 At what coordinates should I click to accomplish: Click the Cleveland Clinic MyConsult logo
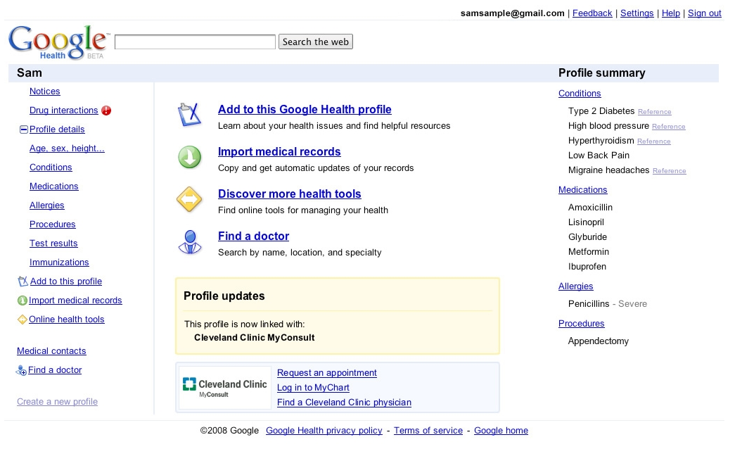click(x=225, y=388)
